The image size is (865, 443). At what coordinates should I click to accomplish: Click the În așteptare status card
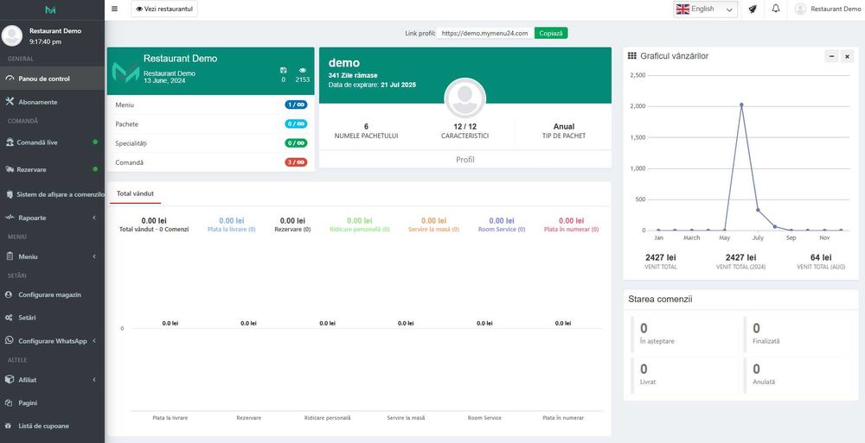pos(684,334)
